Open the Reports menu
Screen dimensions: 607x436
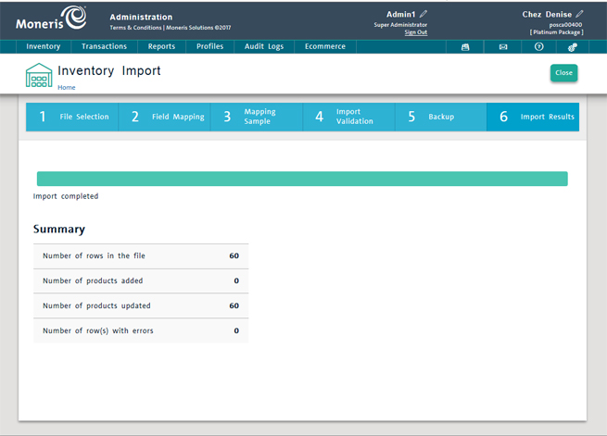pos(161,46)
